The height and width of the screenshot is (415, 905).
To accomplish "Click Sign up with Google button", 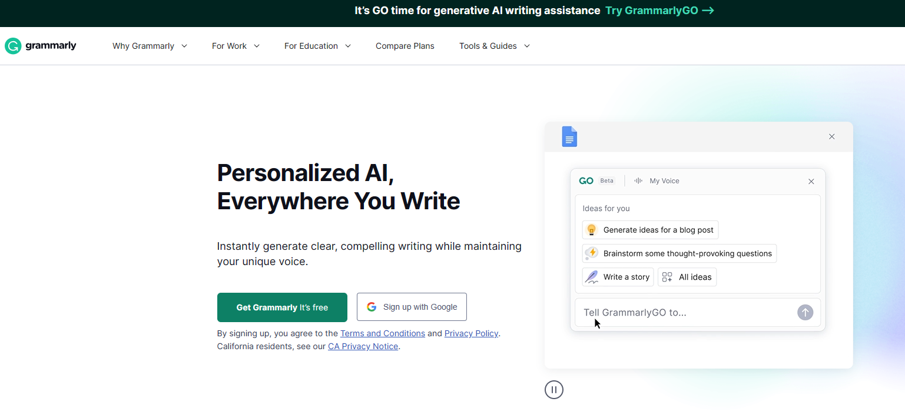I will coord(412,307).
